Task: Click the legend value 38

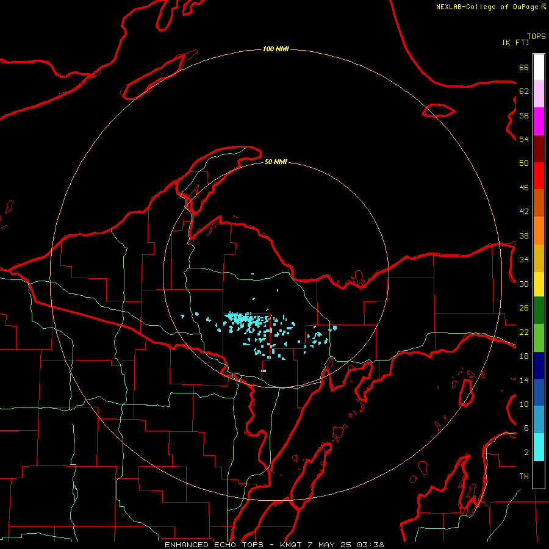Action: point(524,235)
